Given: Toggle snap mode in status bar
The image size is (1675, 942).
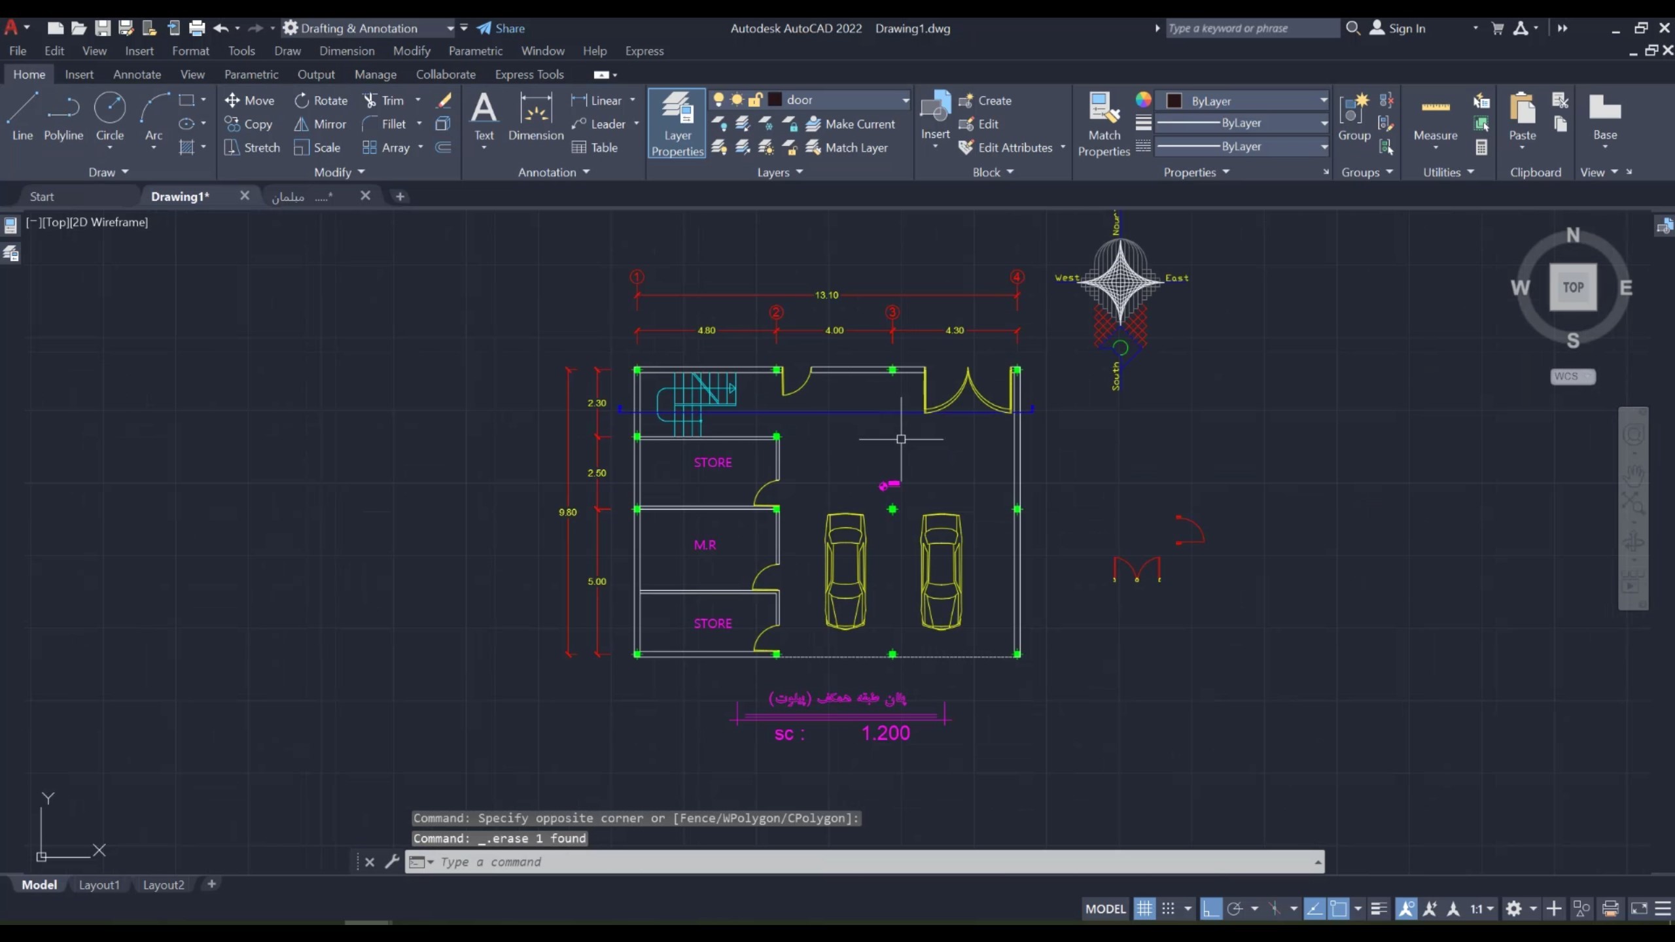Looking at the screenshot, I should [1168, 908].
